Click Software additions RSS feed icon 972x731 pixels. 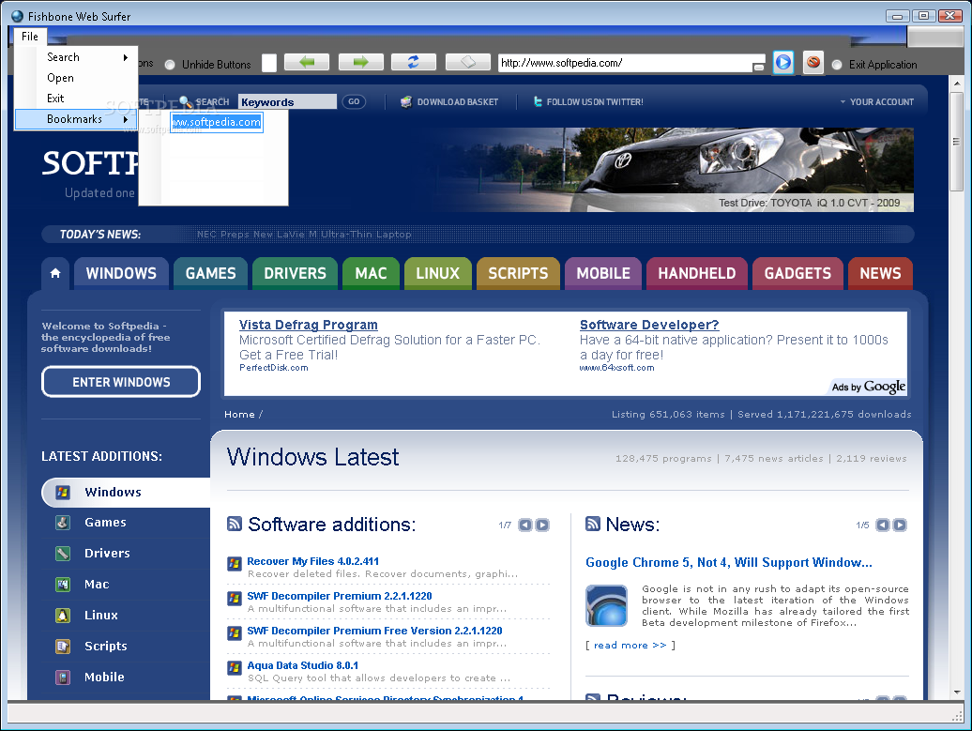235,524
